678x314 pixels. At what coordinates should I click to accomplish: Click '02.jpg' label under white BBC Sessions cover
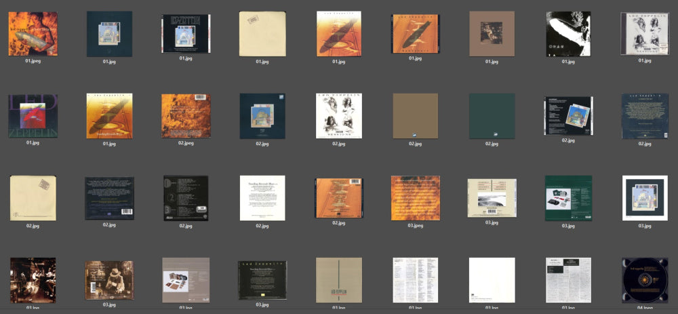click(339, 144)
